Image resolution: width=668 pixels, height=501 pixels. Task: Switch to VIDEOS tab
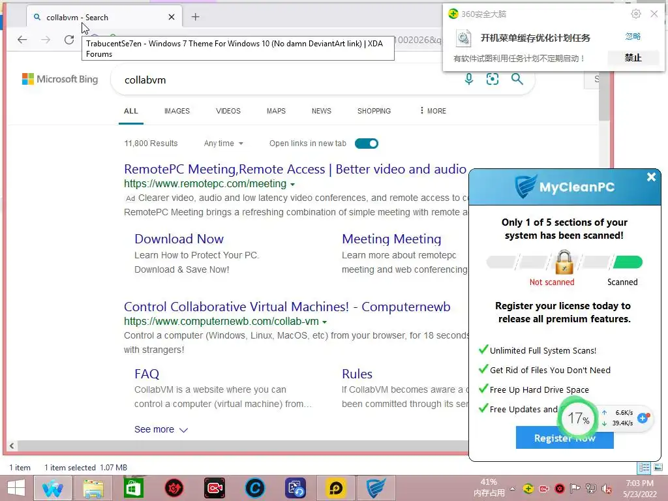(x=228, y=111)
